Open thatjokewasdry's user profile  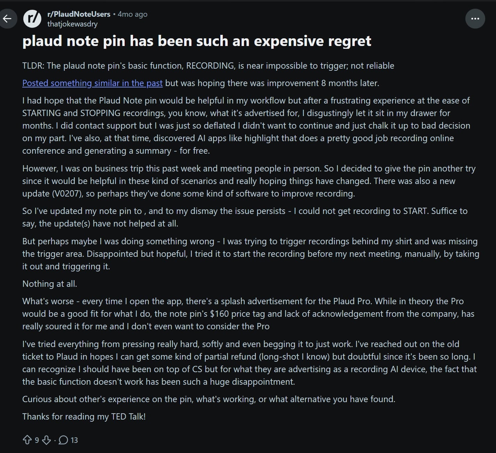point(72,24)
